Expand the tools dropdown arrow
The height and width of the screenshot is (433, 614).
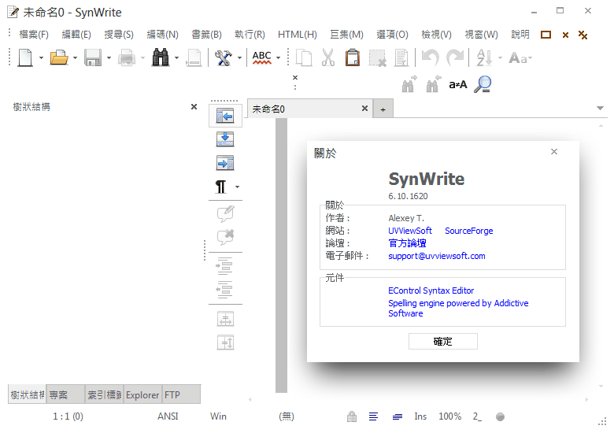239,58
